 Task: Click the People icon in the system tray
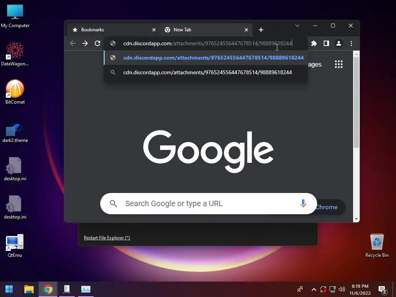300,289
